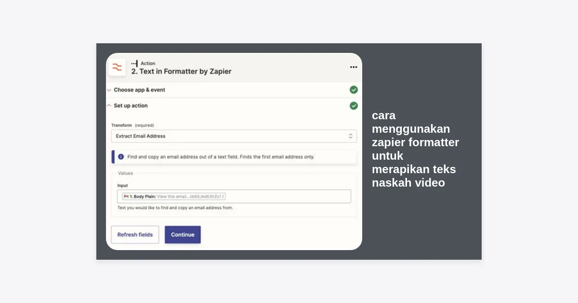Click the Gmail icon in input pill

pos(126,196)
